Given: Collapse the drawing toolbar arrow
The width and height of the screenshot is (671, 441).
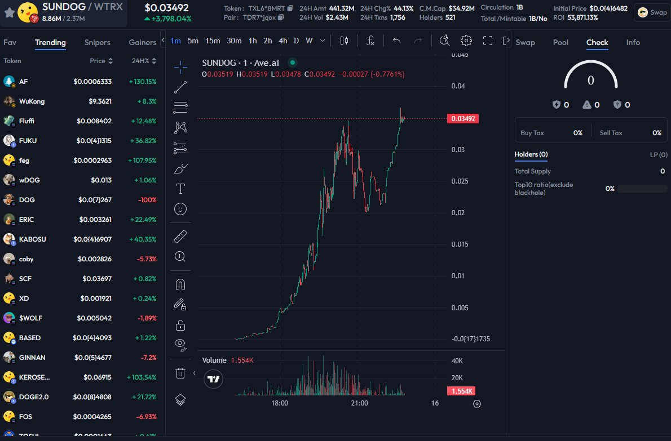Looking at the screenshot, I should coord(195,373).
